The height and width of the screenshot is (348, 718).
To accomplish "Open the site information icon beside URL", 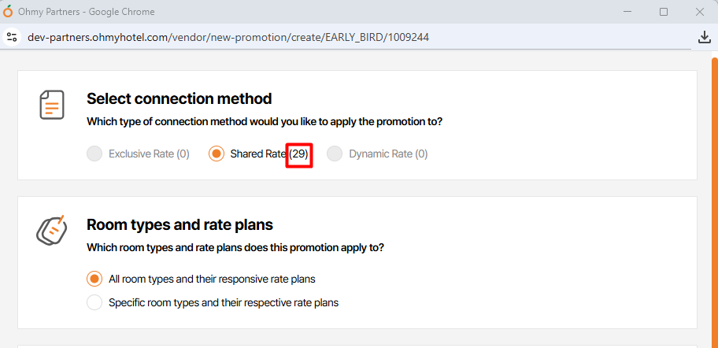I will pyautogui.click(x=12, y=37).
